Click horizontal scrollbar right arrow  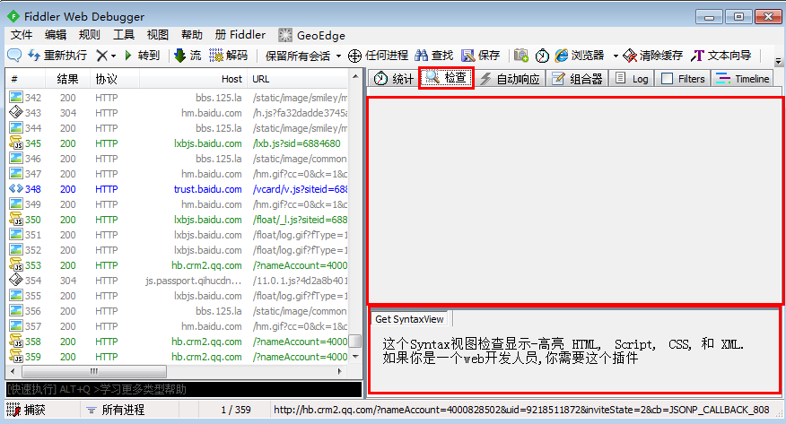[340, 371]
